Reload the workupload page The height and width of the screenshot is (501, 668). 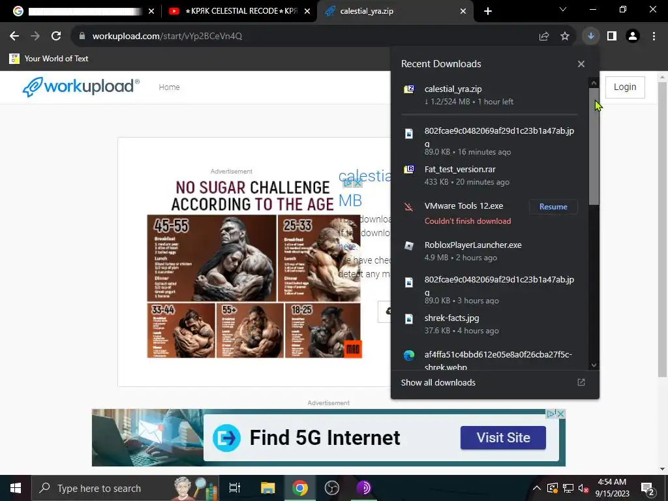(x=56, y=37)
